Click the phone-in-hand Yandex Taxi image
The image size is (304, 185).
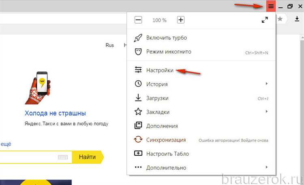(x=38, y=88)
